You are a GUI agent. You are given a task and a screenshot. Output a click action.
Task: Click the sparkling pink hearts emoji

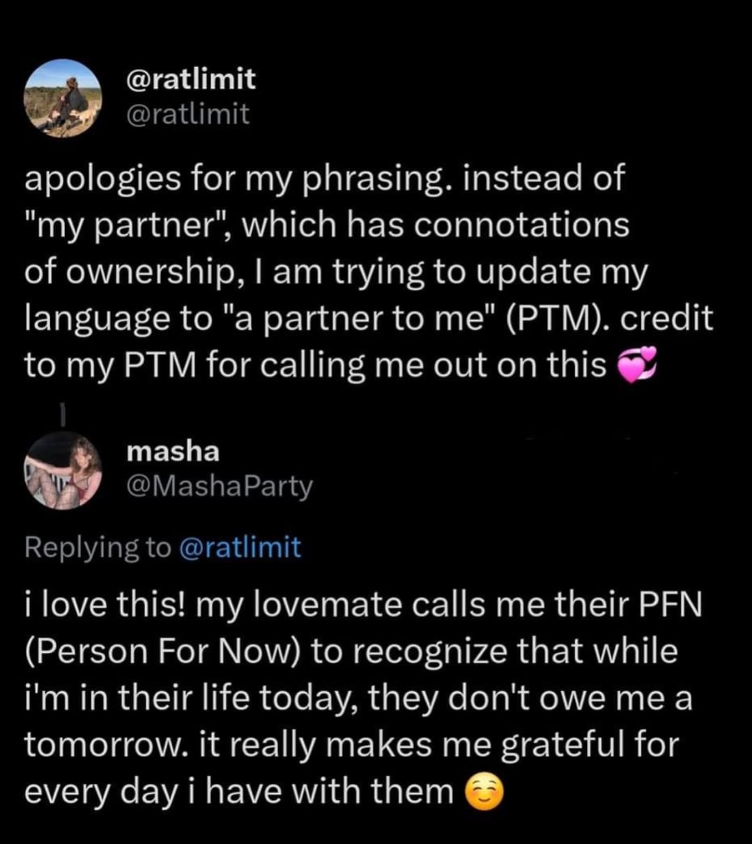click(x=638, y=366)
